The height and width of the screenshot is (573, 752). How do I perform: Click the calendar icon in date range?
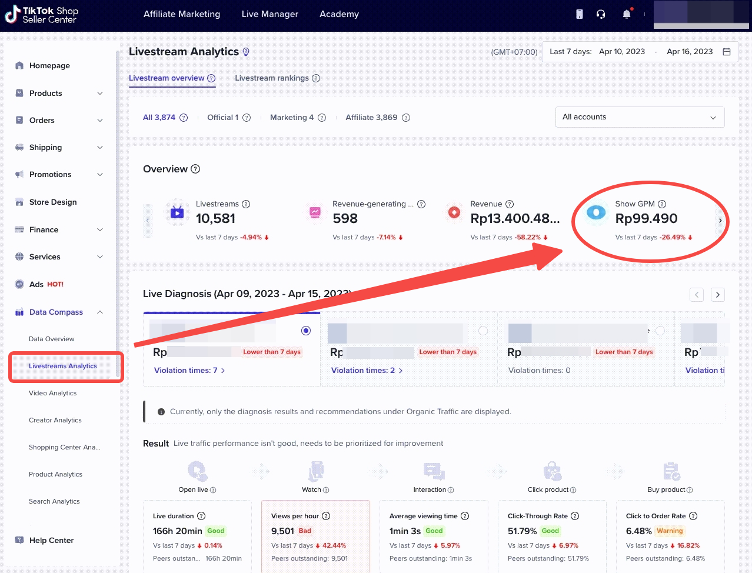tap(727, 52)
